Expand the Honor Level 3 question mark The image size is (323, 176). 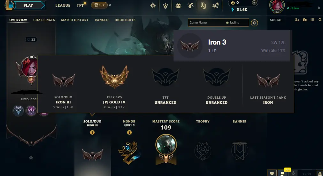point(129,132)
